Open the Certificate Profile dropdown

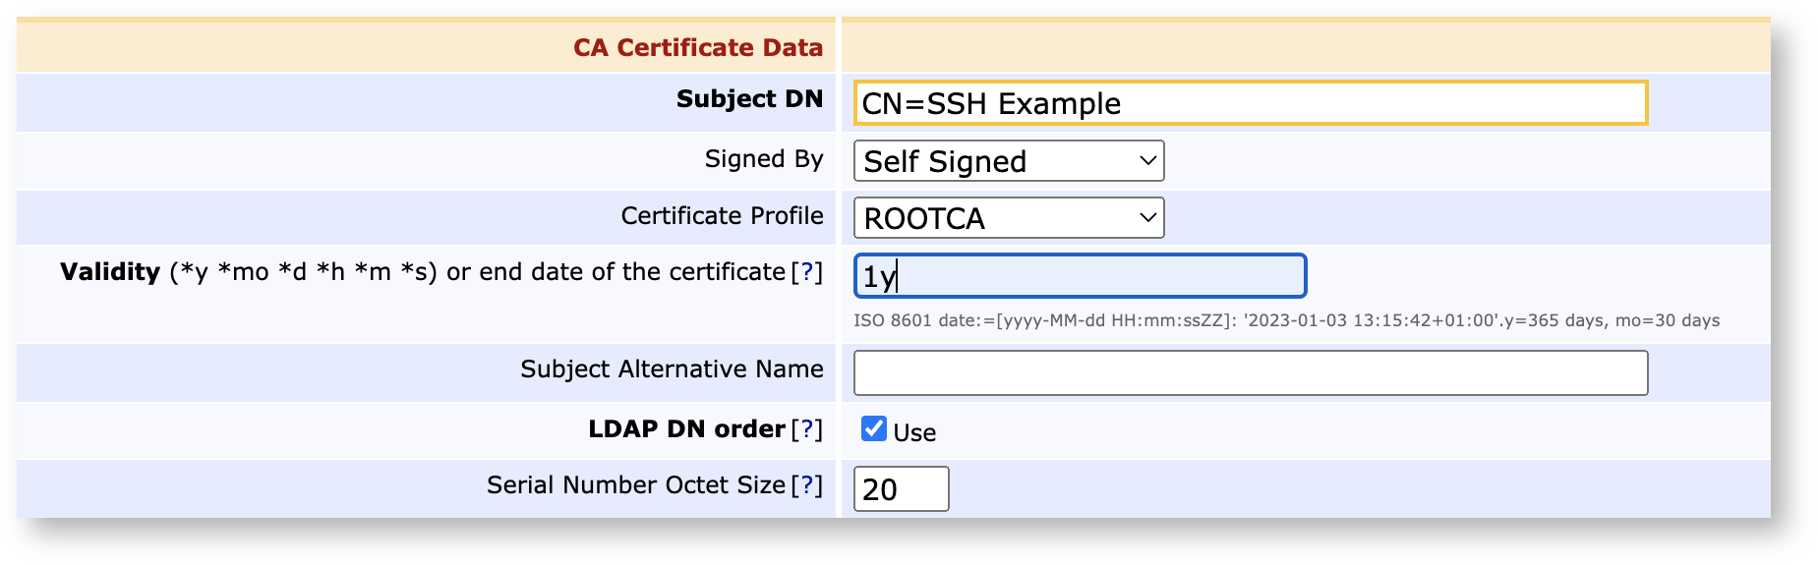click(1009, 218)
